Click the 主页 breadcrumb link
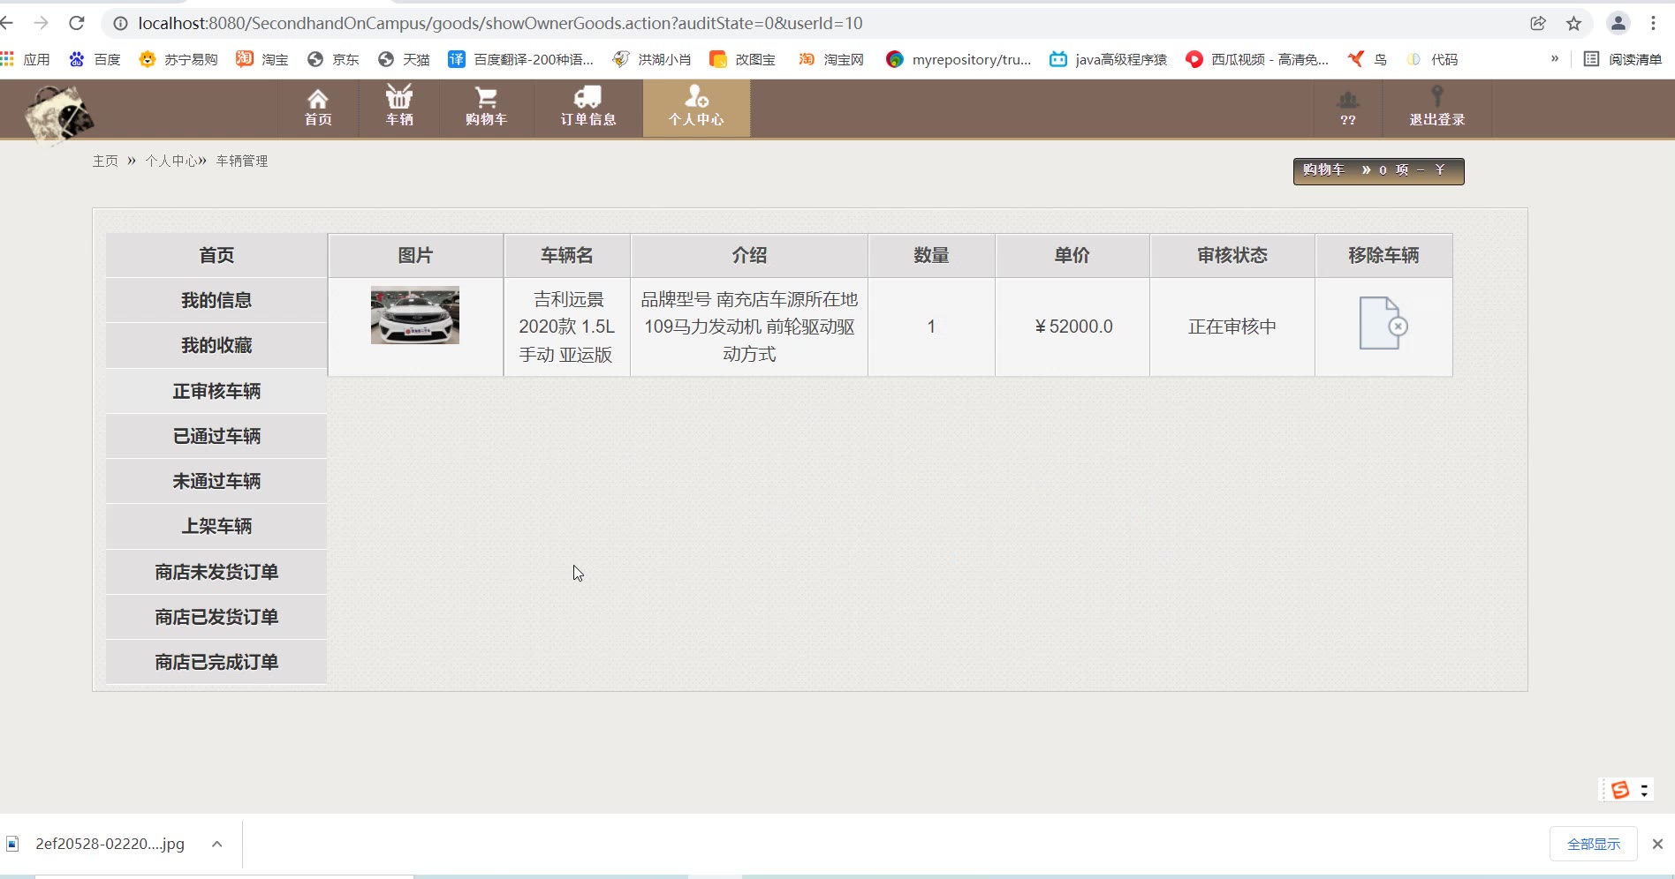This screenshot has height=879, width=1675. 105,161
